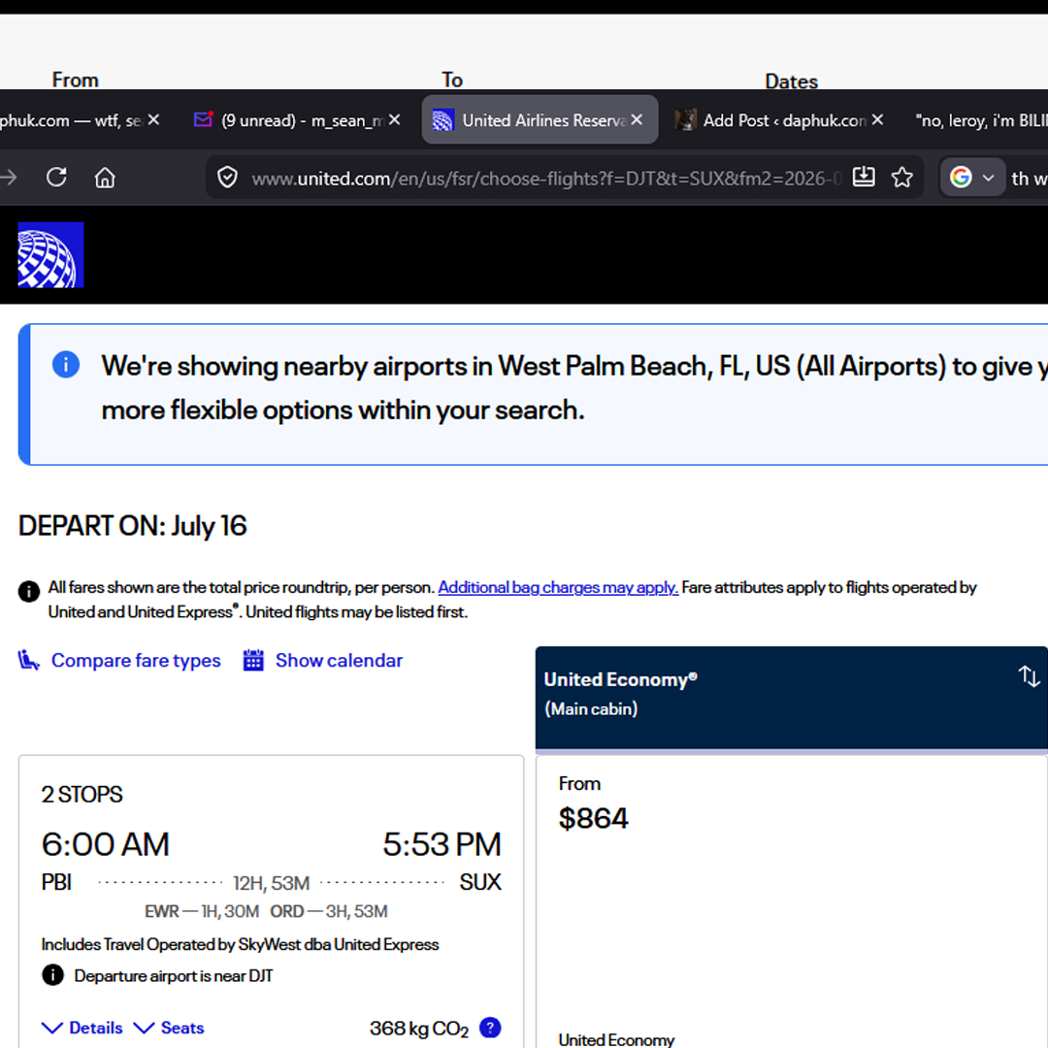Viewport: 1048px width, 1048px height.
Task: Click the seat icon next to Compare fare types
Action: pos(29,660)
